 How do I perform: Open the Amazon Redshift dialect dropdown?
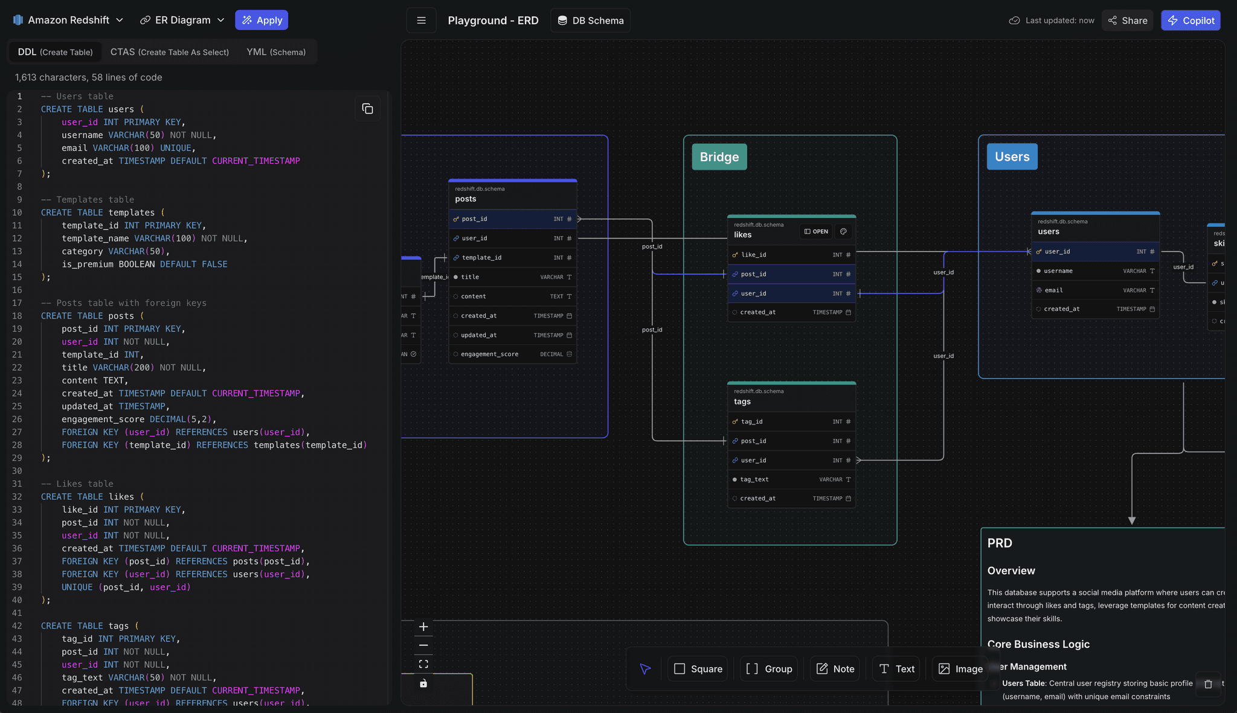[68, 19]
